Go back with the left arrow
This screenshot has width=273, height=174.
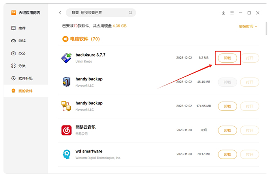[x=60, y=13]
